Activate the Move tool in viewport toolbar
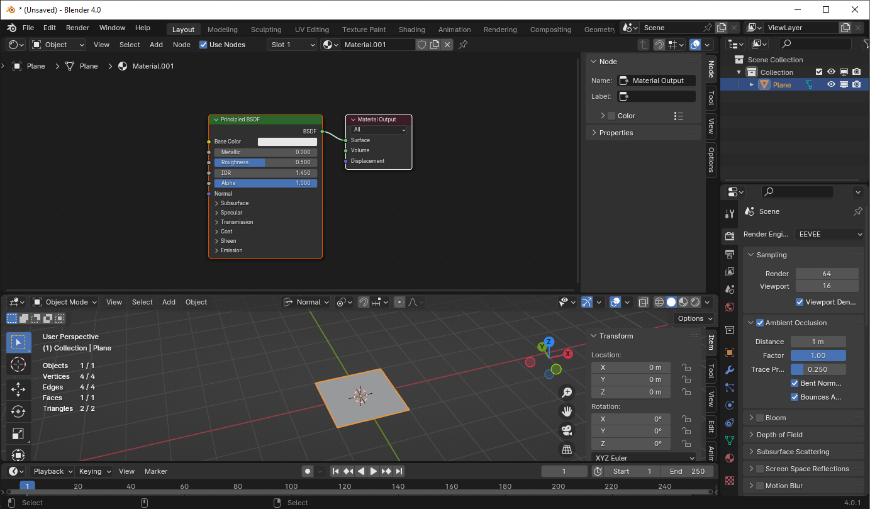The height and width of the screenshot is (509, 870). 18,390
